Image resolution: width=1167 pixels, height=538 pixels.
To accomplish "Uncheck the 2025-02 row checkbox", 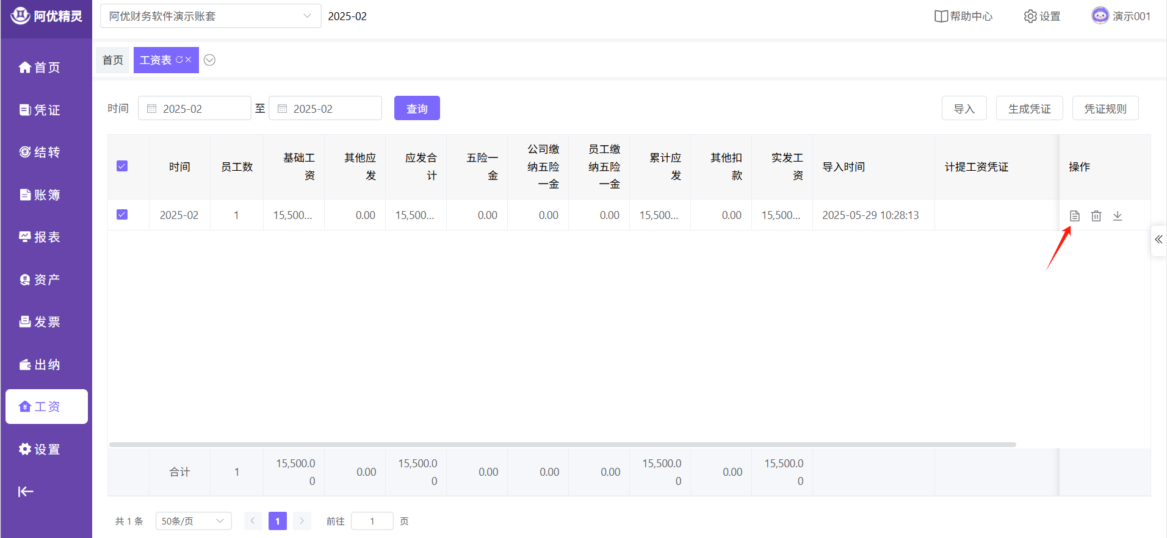I will tap(122, 215).
